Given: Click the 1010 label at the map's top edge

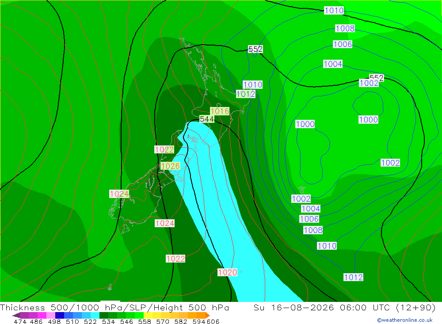Looking at the screenshot, I should pos(334,11).
